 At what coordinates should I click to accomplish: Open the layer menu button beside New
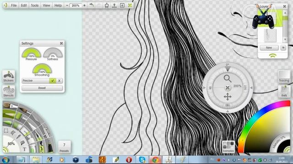point(283,48)
